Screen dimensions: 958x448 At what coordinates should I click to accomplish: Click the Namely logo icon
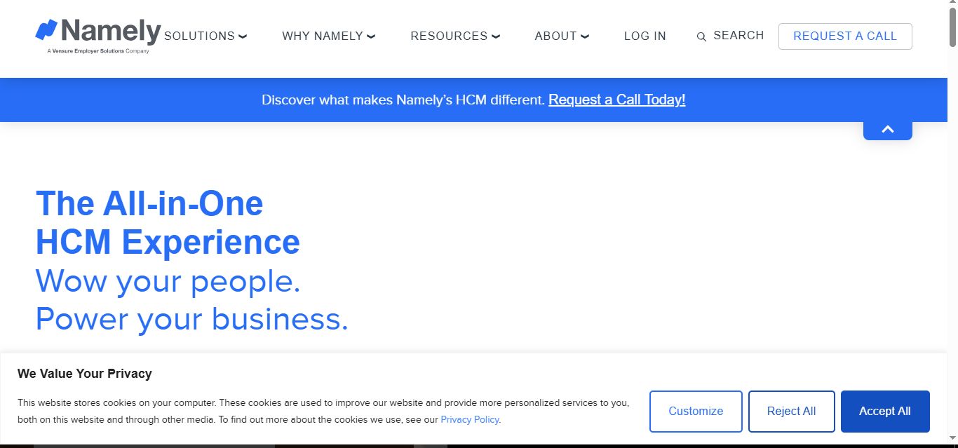click(46, 30)
